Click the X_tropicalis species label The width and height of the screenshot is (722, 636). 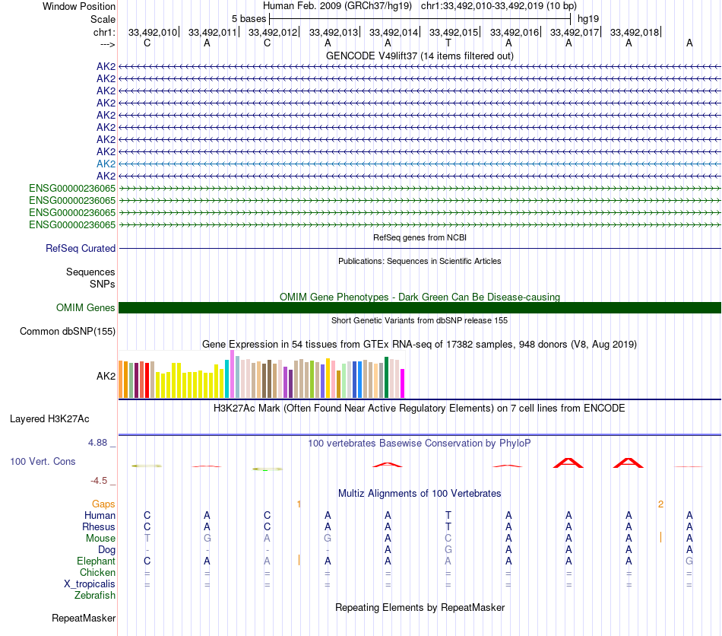point(90,584)
